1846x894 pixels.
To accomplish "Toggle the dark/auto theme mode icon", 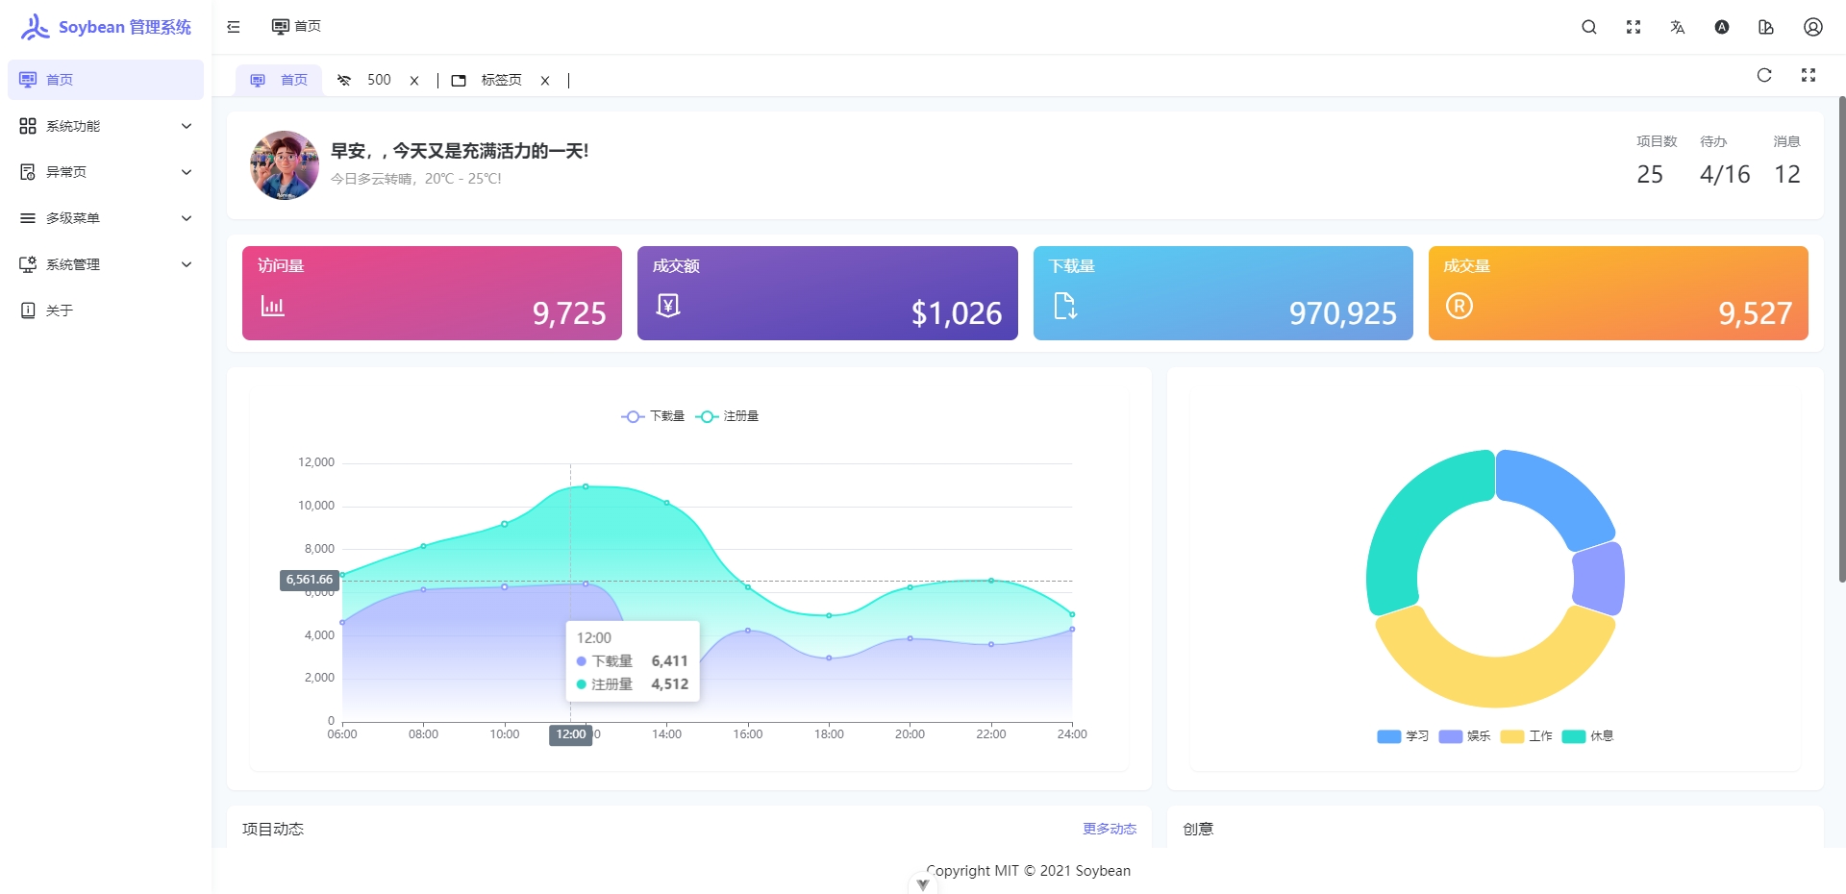I will [1722, 27].
